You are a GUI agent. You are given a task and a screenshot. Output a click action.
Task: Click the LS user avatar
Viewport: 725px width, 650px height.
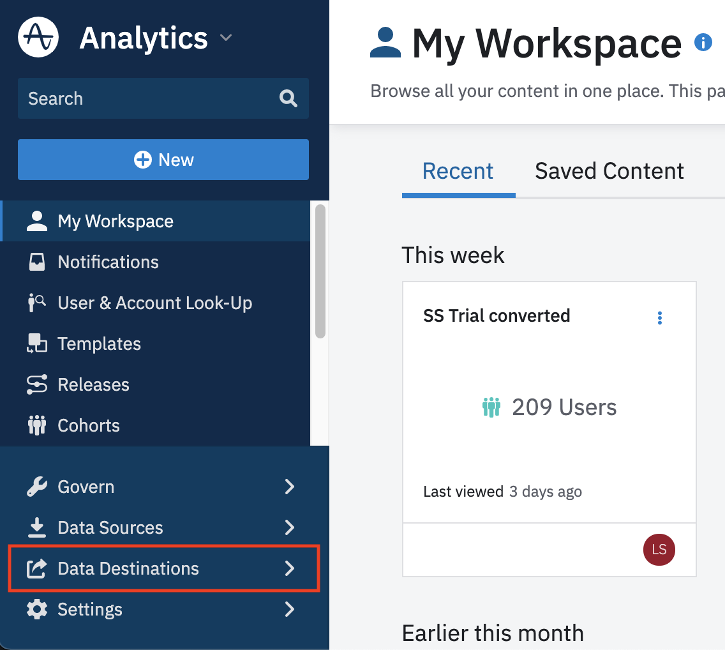(659, 550)
